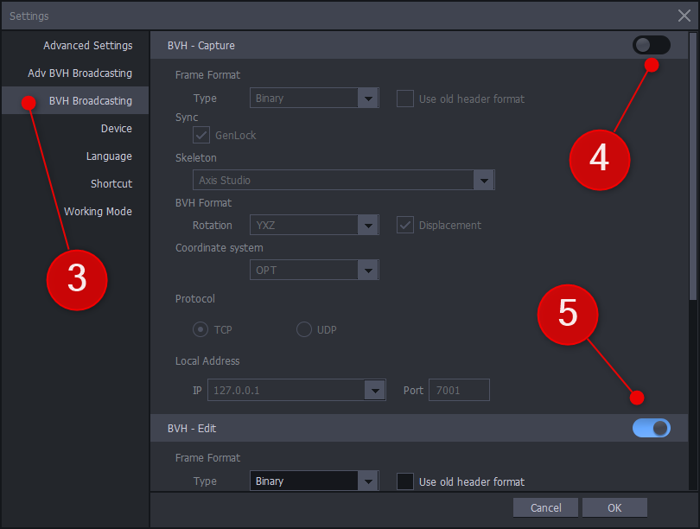Click the BVH - Capture section header
Image resolution: width=700 pixels, height=529 pixels.
(419, 45)
